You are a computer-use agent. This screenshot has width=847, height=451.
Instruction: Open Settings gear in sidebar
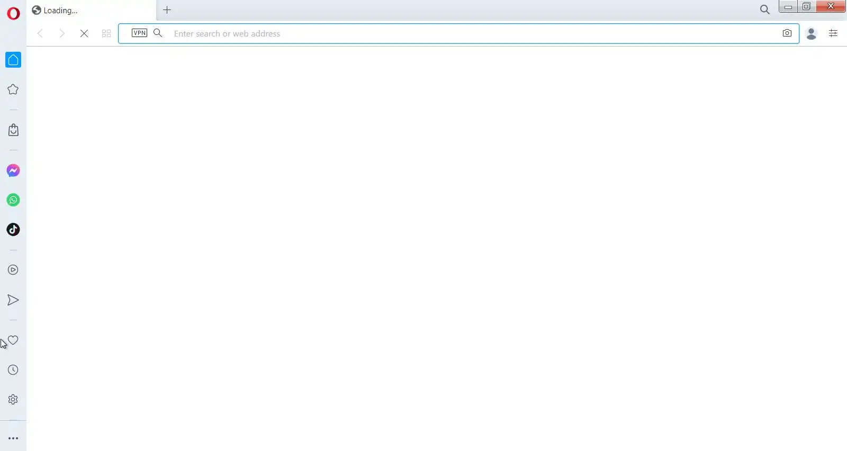pyautogui.click(x=13, y=400)
